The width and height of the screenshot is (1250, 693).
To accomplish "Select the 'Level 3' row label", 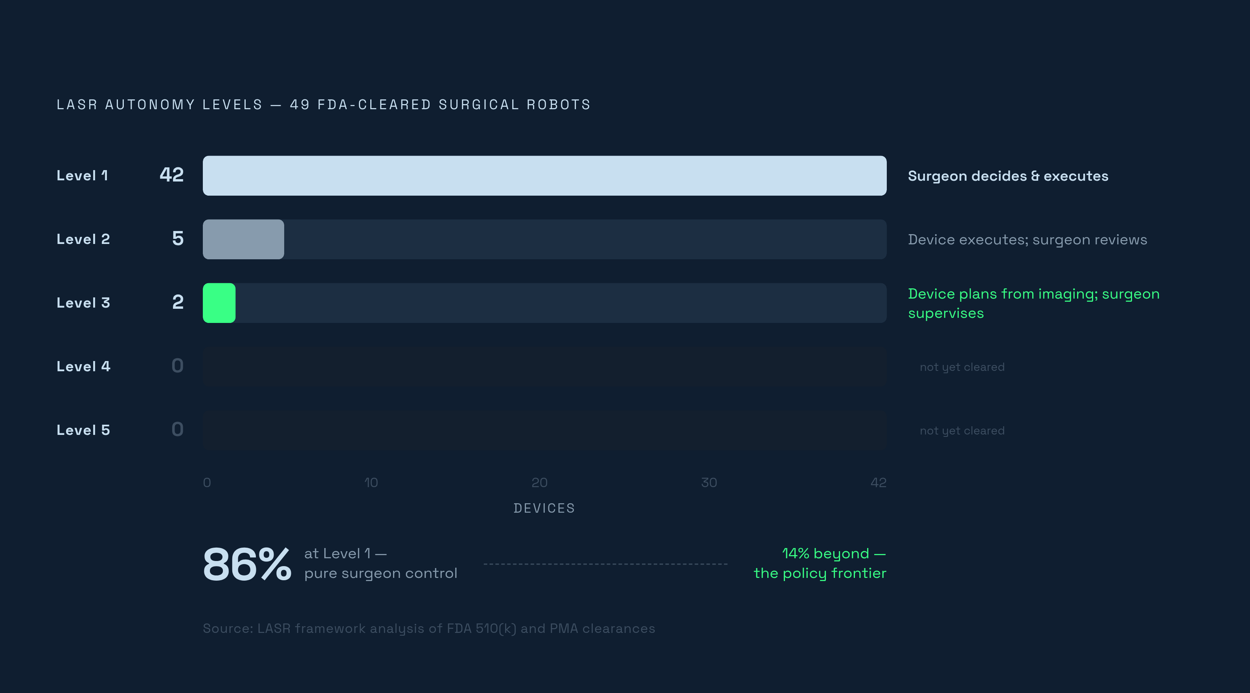I will [83, 302].
